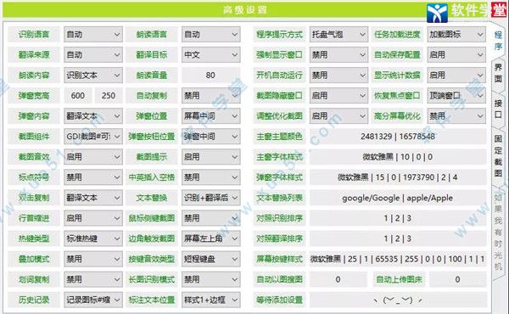Click the 文本替换列表 field with google/Google
Viewport: 509px width, 314px height.
[398, 198]
